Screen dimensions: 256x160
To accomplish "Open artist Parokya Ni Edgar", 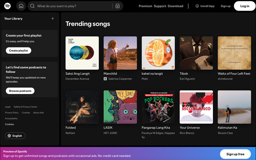I will (152, 133).
